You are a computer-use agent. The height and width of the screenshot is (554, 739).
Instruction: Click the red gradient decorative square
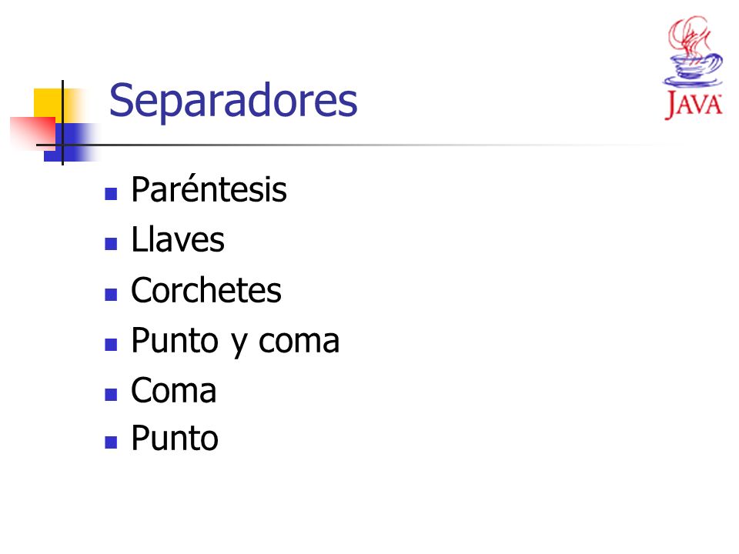pyautogui.click(x=32, y=133)
